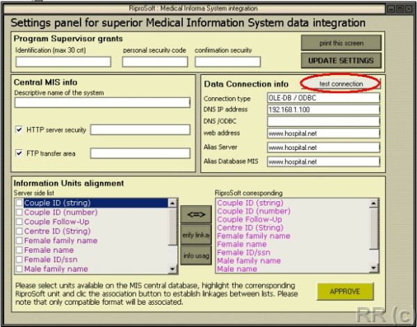The height and width of the screenshot is (327, 417).
Task: Click the 'print this screen' button
Action: click(341, 43)
